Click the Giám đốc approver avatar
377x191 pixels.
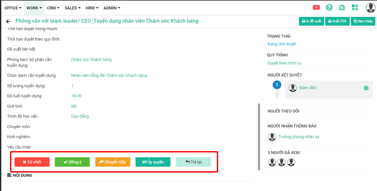(293, 88)
